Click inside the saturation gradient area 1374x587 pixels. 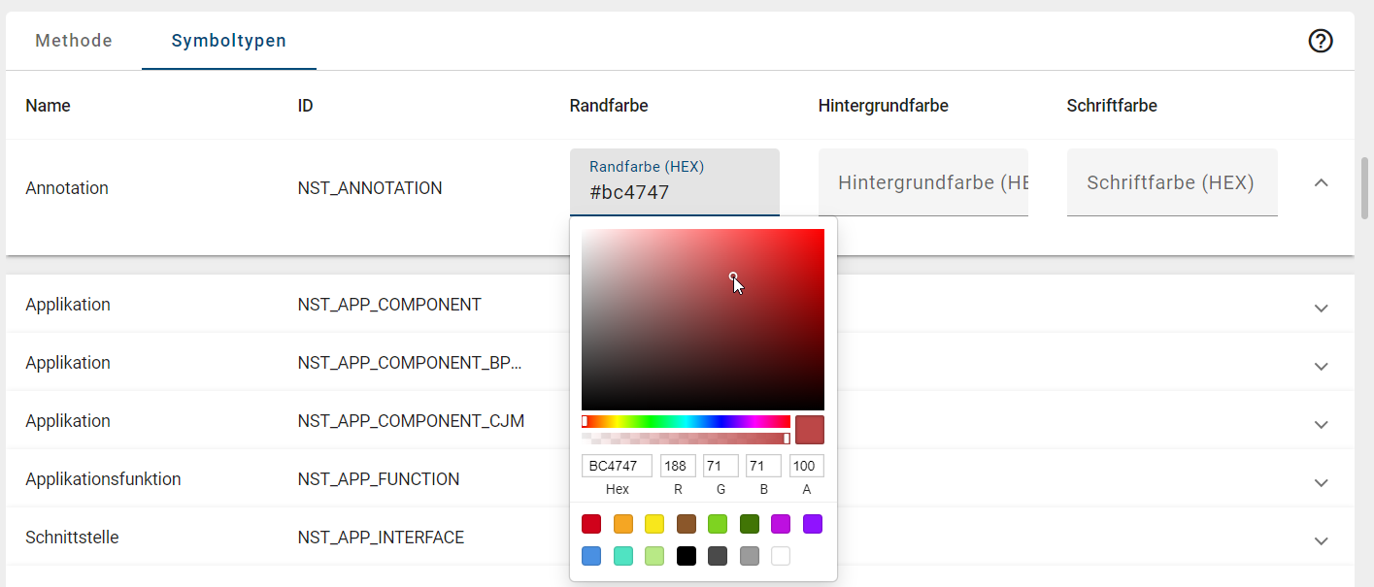(x=703, y=320)
